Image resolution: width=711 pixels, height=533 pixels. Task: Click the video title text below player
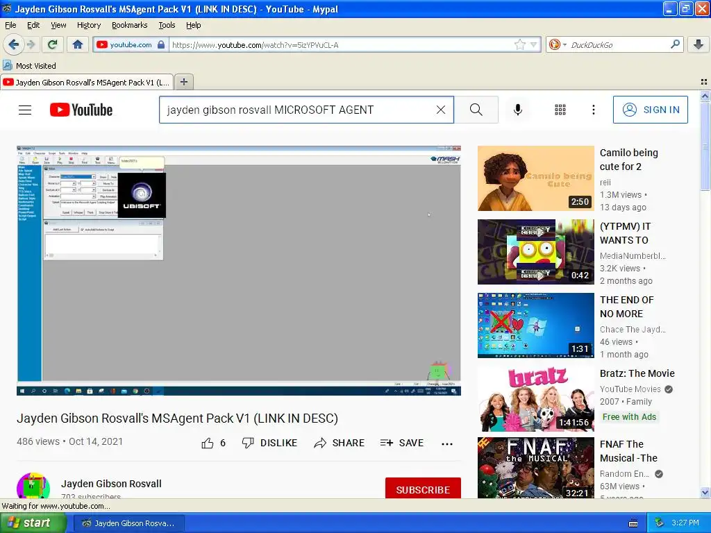177,418
